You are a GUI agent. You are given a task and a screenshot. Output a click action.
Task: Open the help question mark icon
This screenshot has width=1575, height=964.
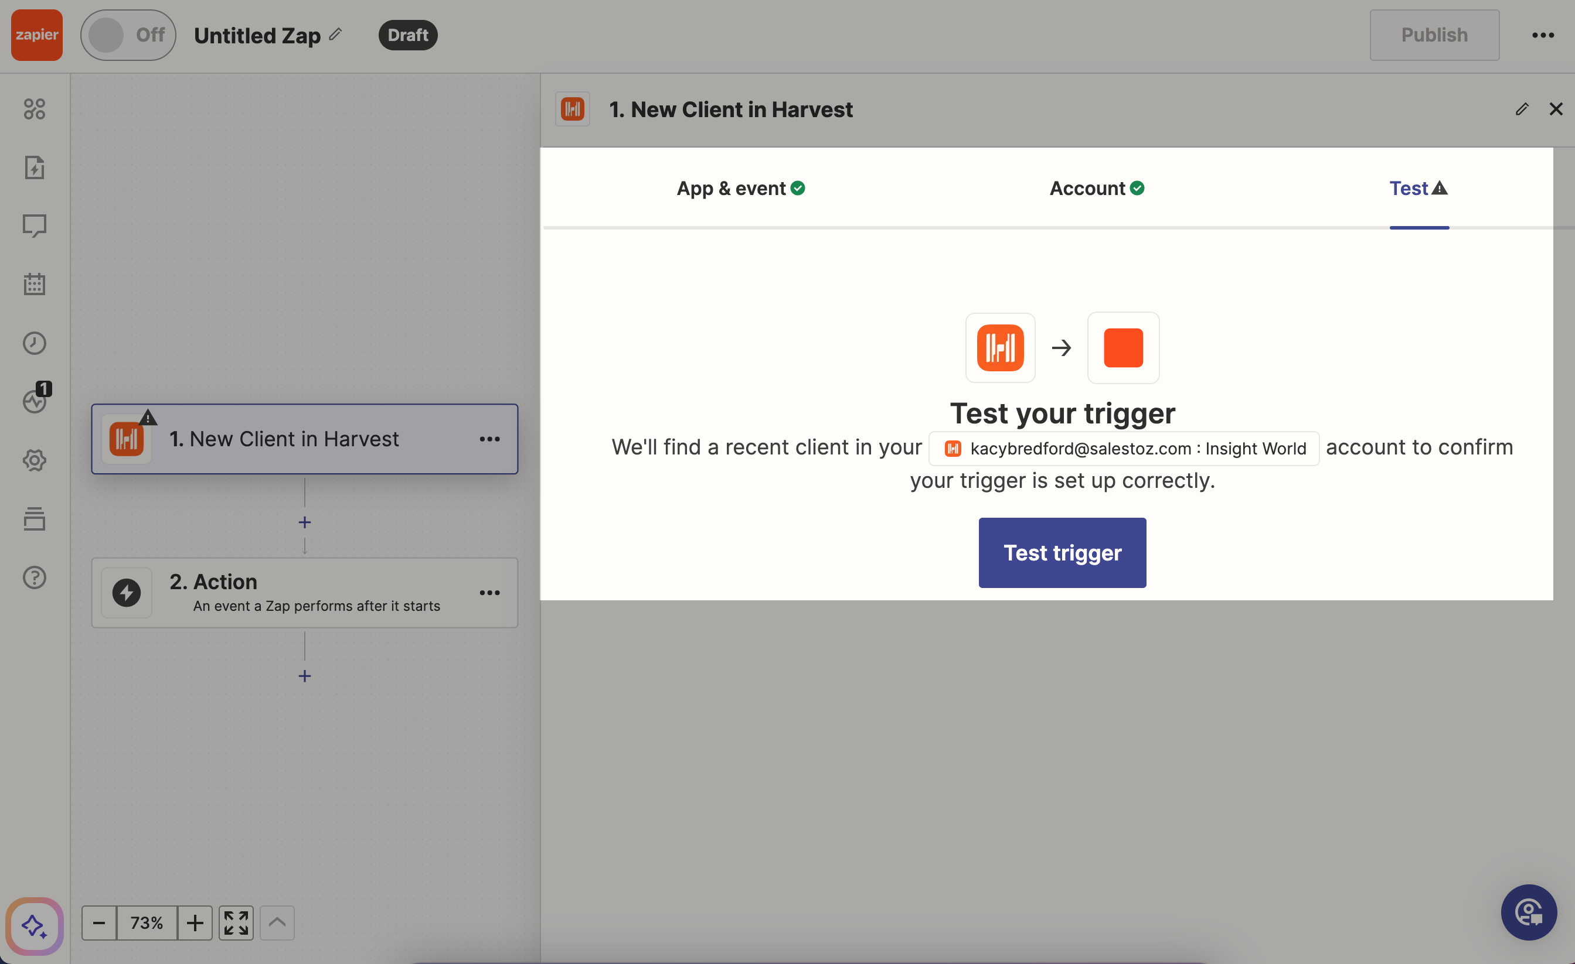tap(35, 577)
